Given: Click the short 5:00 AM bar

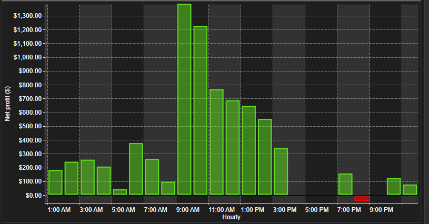Looking at the screenshot, I should click(x=120, y=192).
